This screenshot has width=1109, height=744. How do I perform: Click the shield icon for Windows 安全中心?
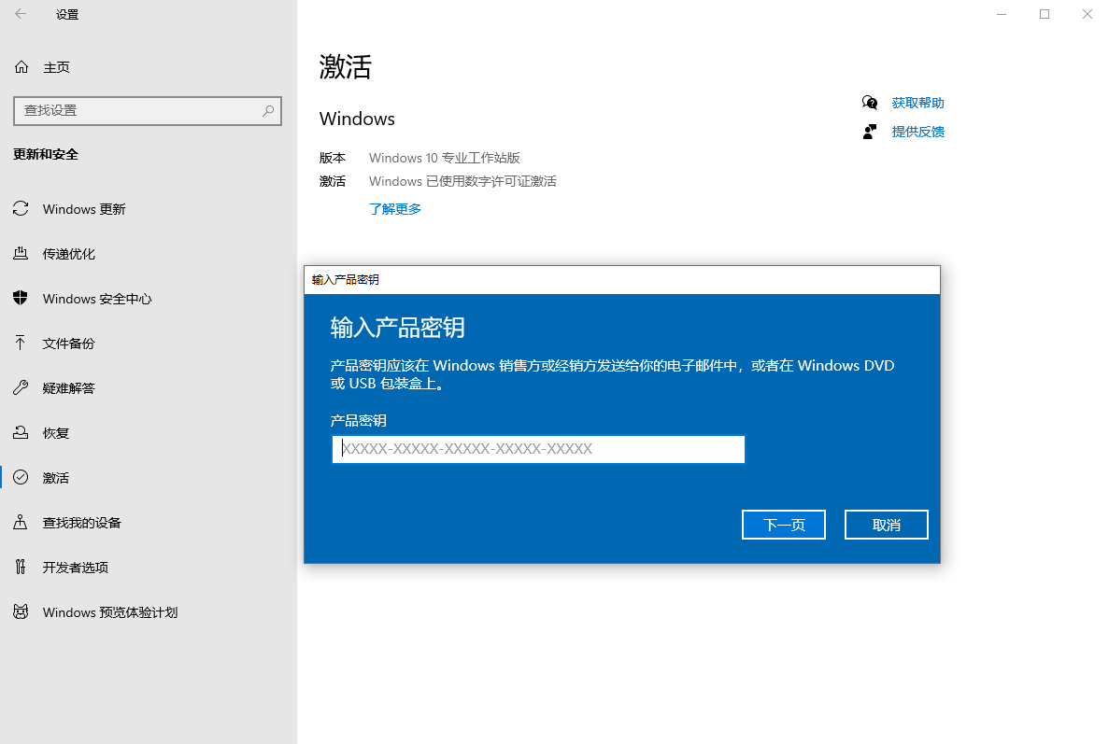pyautogui.click(x=21, y=298)
